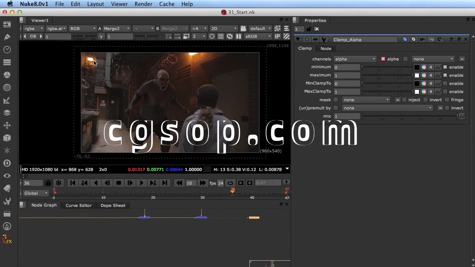This screenshot has height=267, width=475.
Task: Jump to the first frame
Action: coord(73,183)
